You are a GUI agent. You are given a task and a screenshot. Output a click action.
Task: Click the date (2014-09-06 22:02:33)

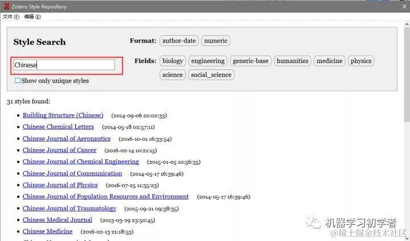click(139, 116)
